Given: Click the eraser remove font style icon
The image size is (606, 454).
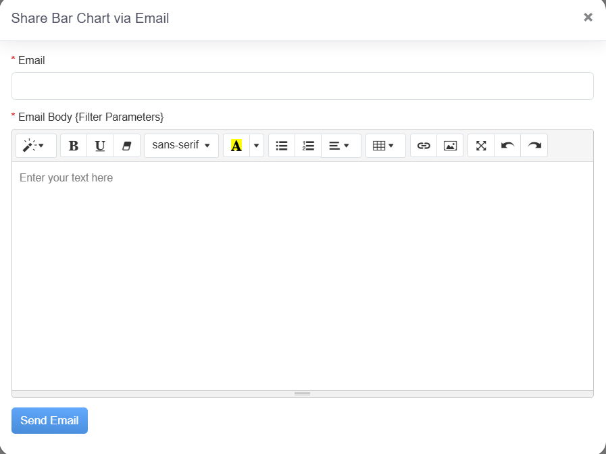Looking at the screenshot, I should click(126, 146).
